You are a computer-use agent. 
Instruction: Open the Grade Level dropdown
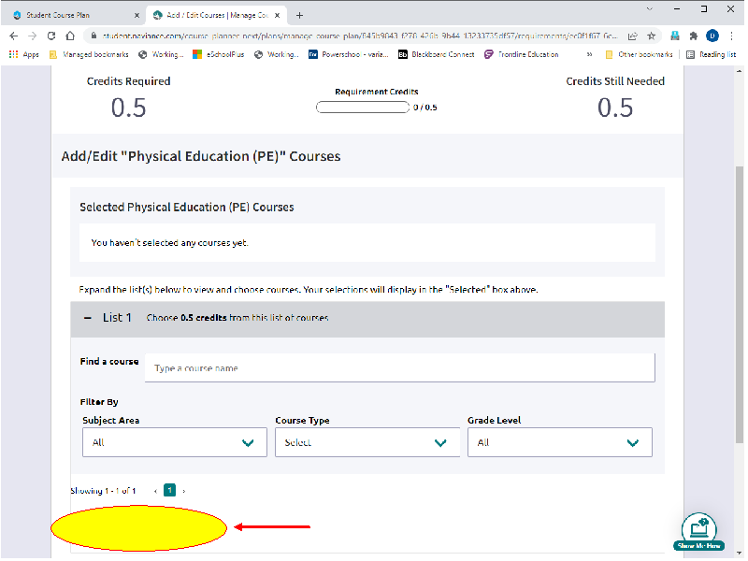click(x=559, y=442)
